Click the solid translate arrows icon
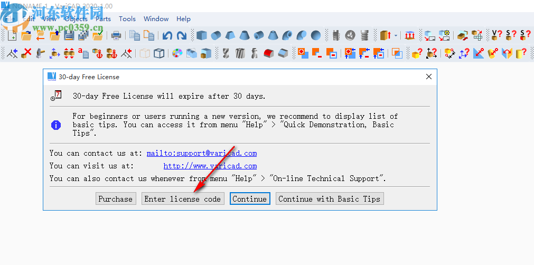 (54, 53)
